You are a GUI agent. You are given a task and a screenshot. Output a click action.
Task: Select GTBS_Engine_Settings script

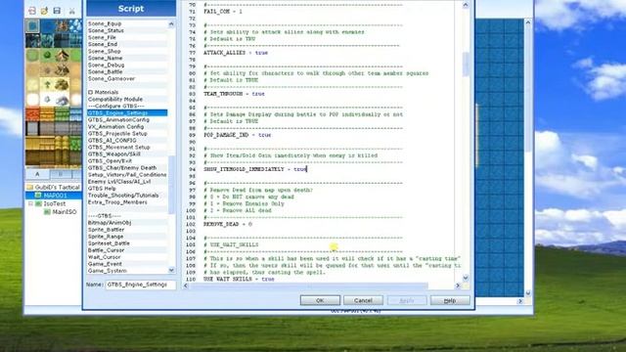127,113
